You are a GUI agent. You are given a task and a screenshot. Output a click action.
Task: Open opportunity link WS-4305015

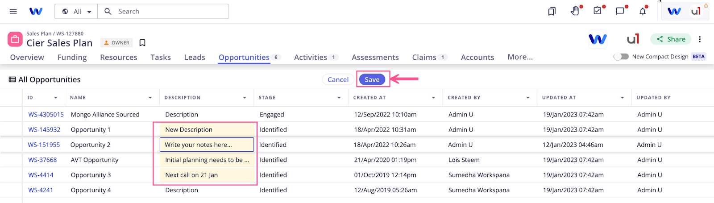point(46,115)
